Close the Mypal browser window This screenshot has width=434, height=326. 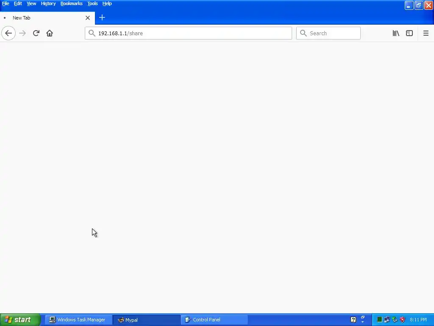428,5
